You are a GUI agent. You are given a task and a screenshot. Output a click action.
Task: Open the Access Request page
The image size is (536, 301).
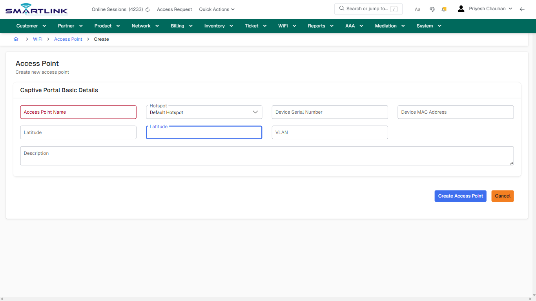tap(174, 9)
